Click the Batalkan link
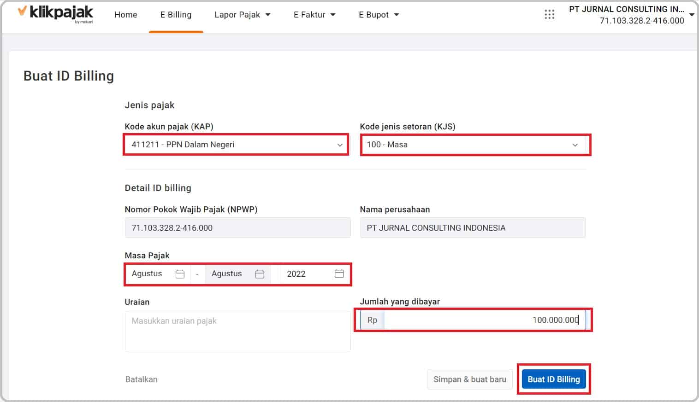 tap(141, 379)
